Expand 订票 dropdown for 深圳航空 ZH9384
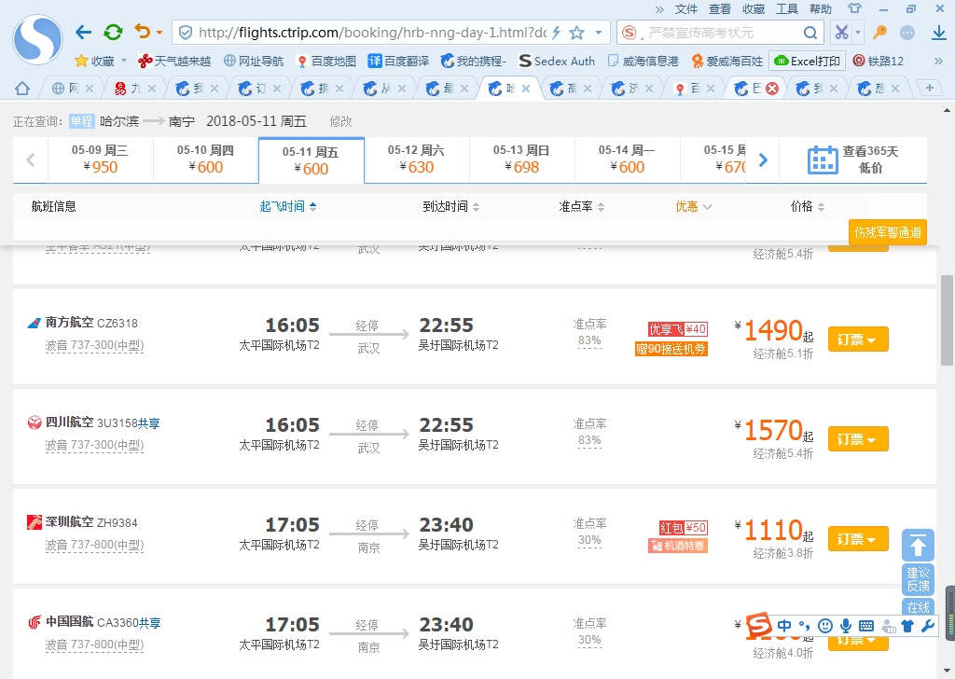Viewport: 955px width, 679px height. (858, 539)
